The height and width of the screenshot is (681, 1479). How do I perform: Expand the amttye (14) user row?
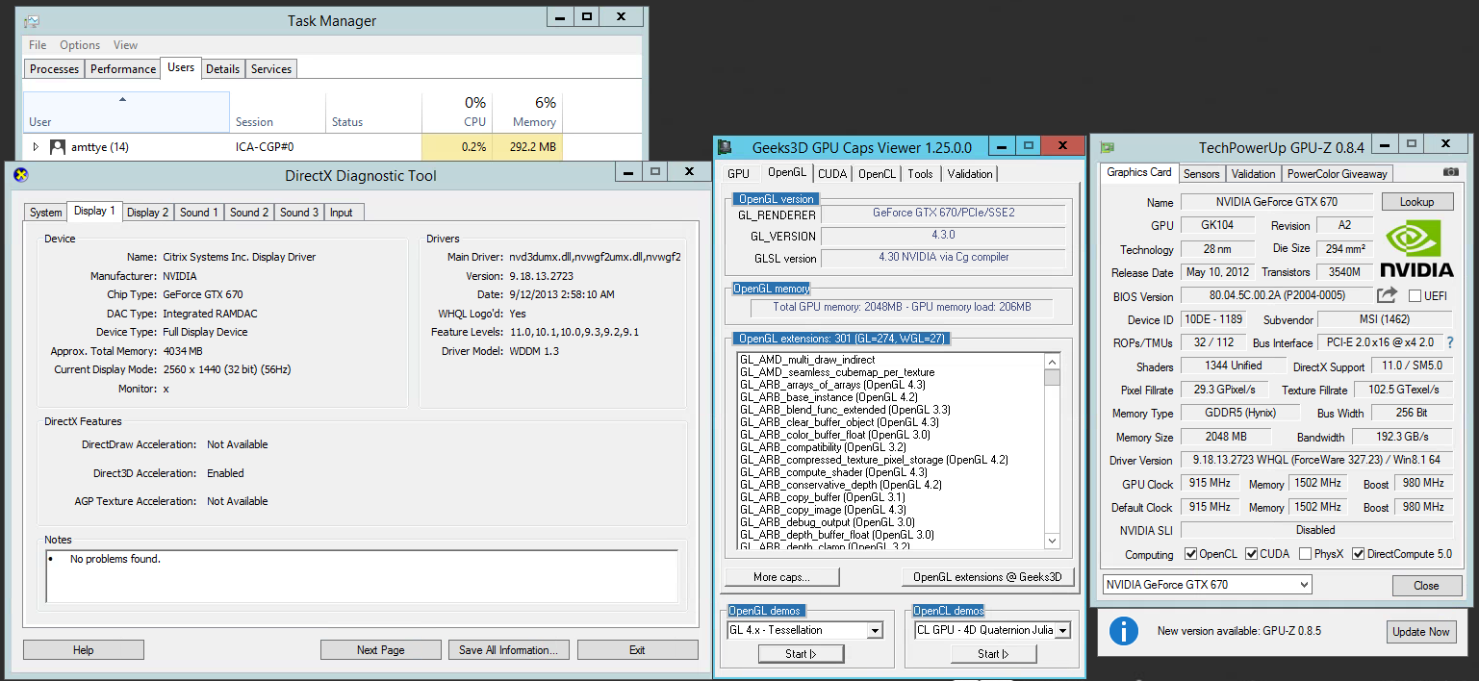(x=37, y=147)
